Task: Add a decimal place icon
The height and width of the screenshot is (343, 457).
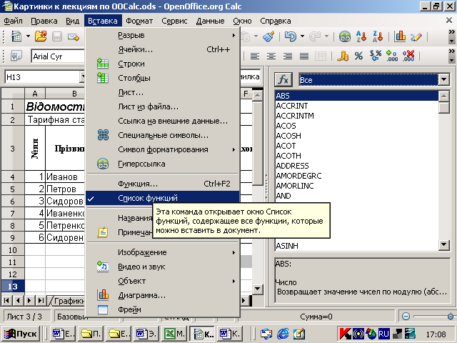Action: [392, 56]
